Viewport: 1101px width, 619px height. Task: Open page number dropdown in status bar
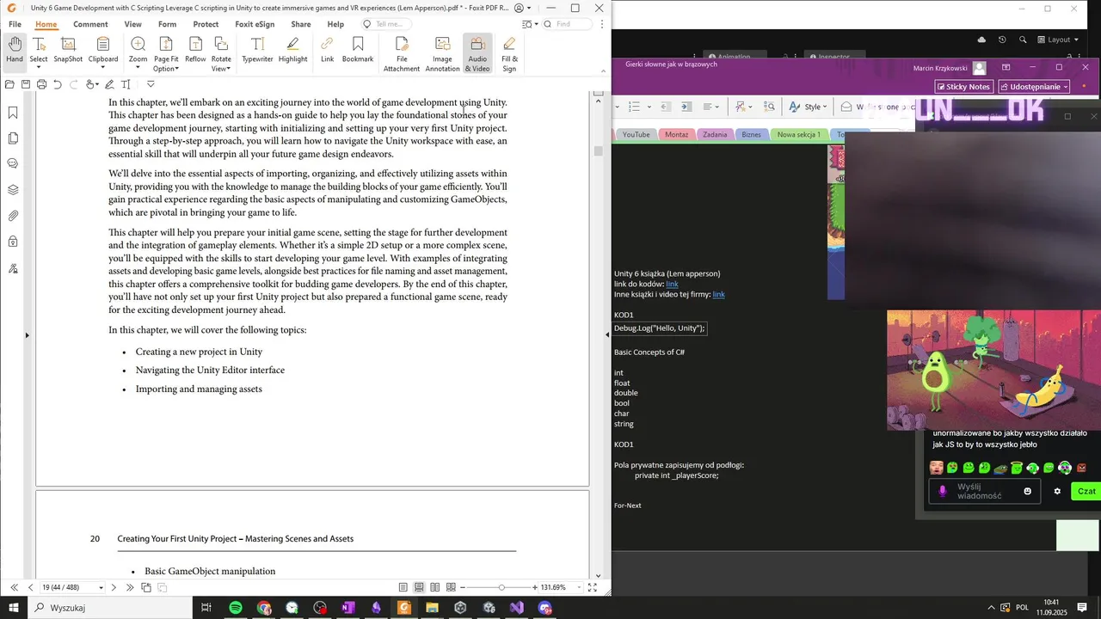coord(101,588)
